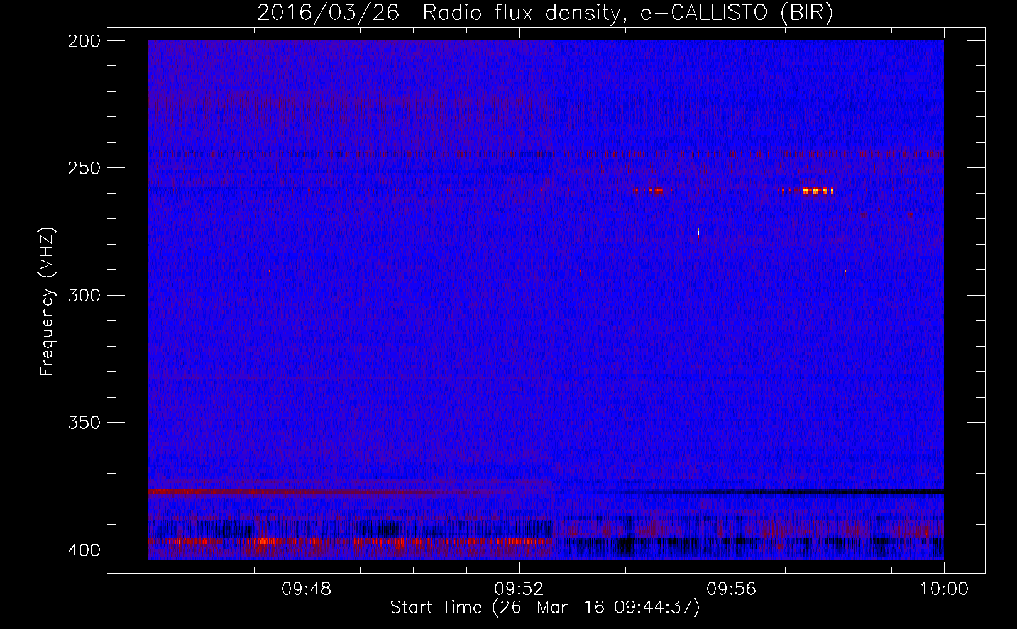Click the 200 frequency tick label
The height and width of the screenshot is (629, 1017).
[84, 41]
